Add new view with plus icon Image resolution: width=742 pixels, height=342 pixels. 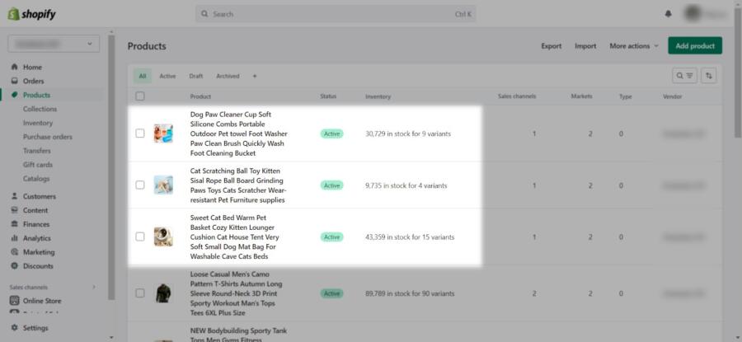[255, 76]
